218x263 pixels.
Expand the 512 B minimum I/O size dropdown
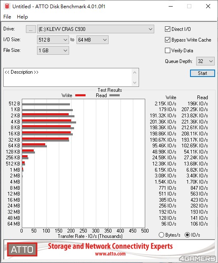click(x=53, y=40)
